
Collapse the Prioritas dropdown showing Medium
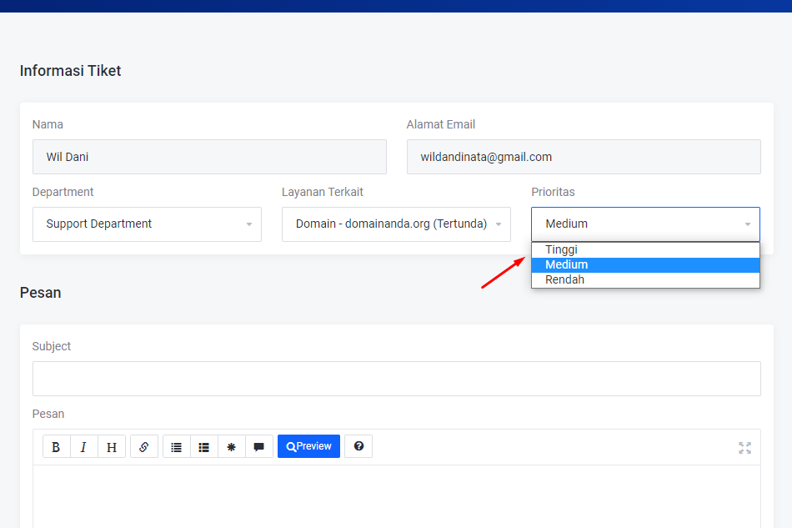pos(645,224)
